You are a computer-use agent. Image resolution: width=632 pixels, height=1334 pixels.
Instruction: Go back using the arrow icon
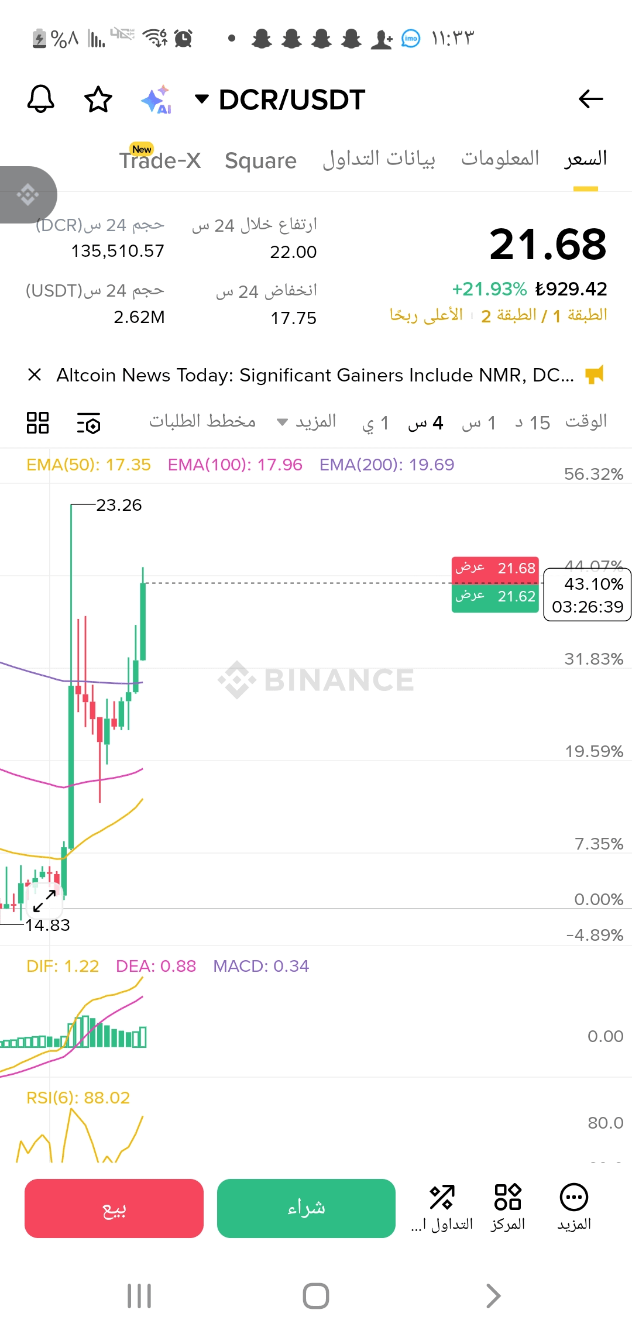tap(590, 99)
